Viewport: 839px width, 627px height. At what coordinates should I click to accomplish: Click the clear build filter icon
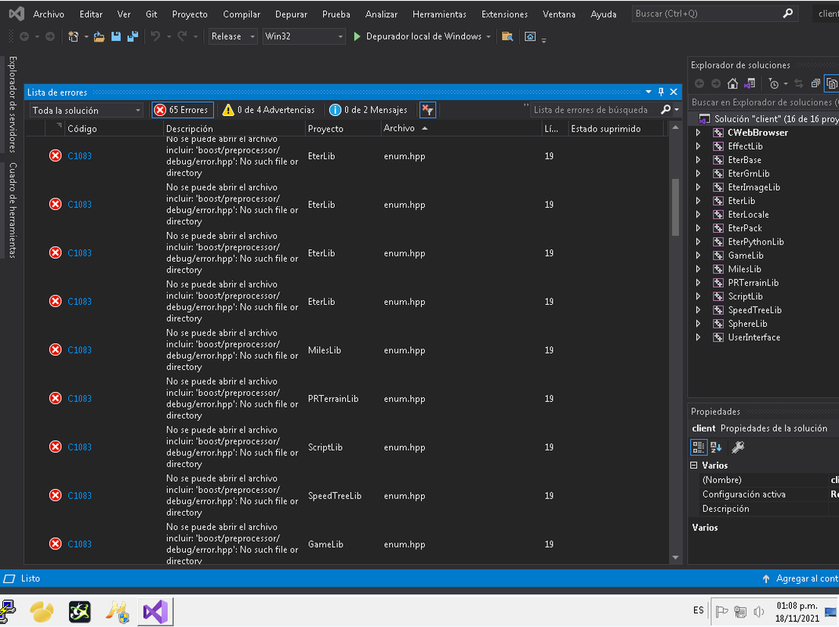(427, 110)
